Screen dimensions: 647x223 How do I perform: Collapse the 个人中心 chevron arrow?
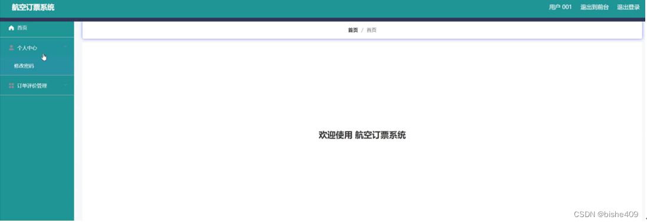pyautogui.click(x=65, y=47)
